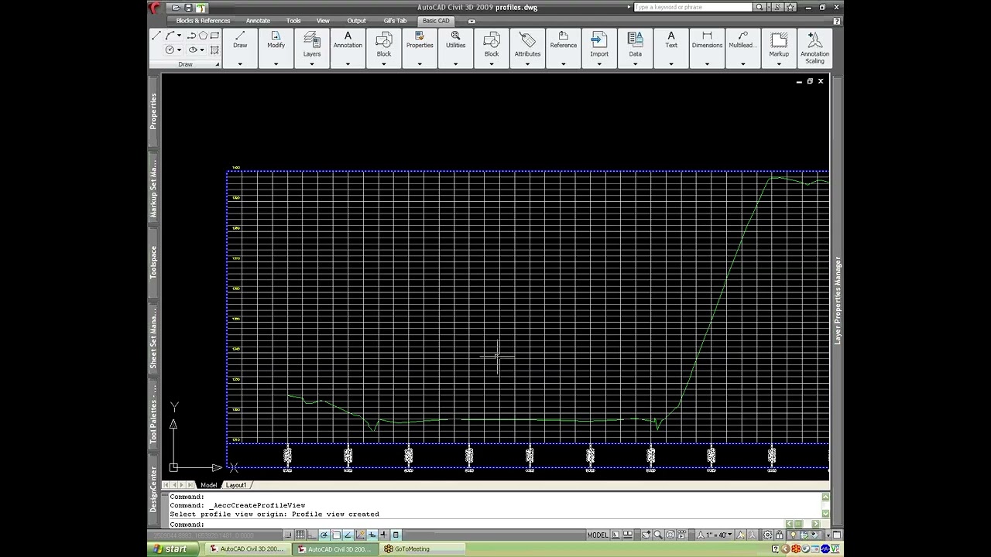Switch to the Output ribbon tab
The height and width of the screenshot is (557, 991).
pos(356,21)
